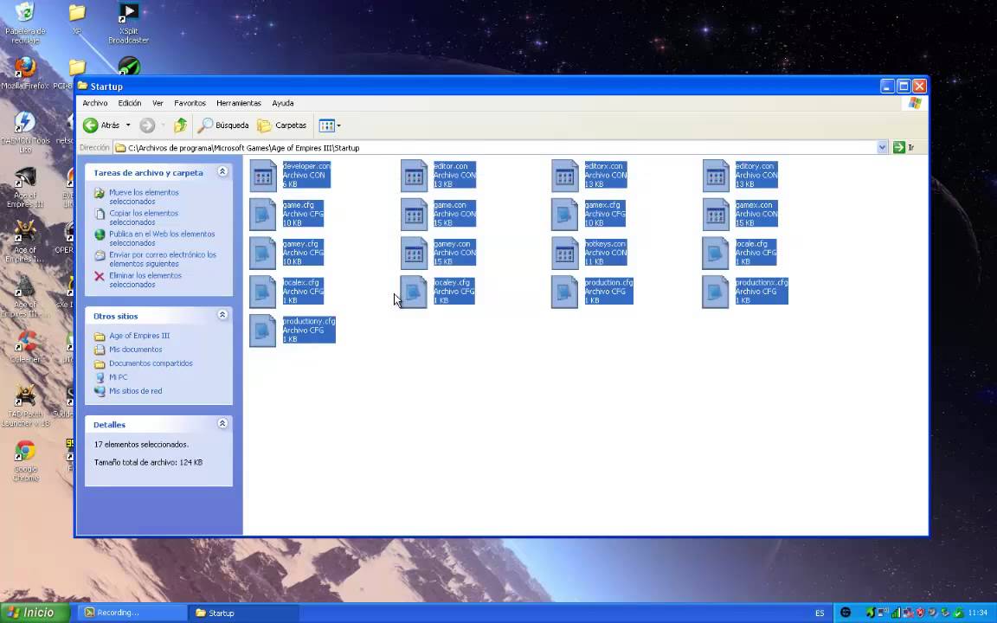Select the editor.con file icon
This screenshot has width=997, height=623.
414,176
